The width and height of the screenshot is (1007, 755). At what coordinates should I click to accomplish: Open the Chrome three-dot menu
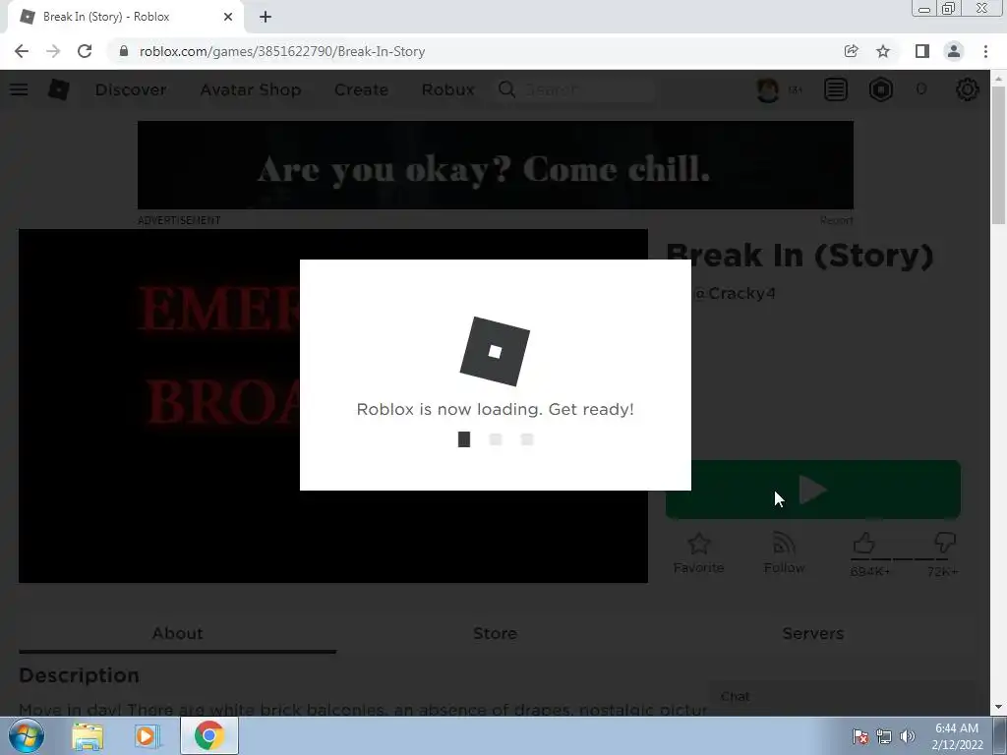click(985, 51)
